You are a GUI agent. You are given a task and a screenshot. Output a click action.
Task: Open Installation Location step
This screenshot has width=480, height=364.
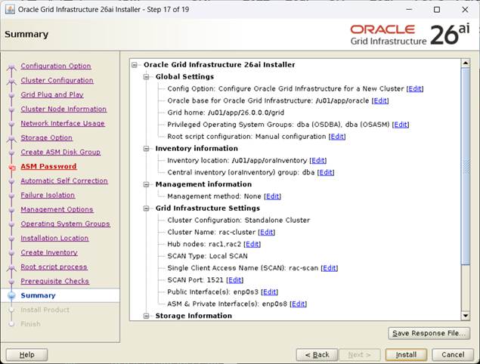pyautogui.click(x=54, y=239)
